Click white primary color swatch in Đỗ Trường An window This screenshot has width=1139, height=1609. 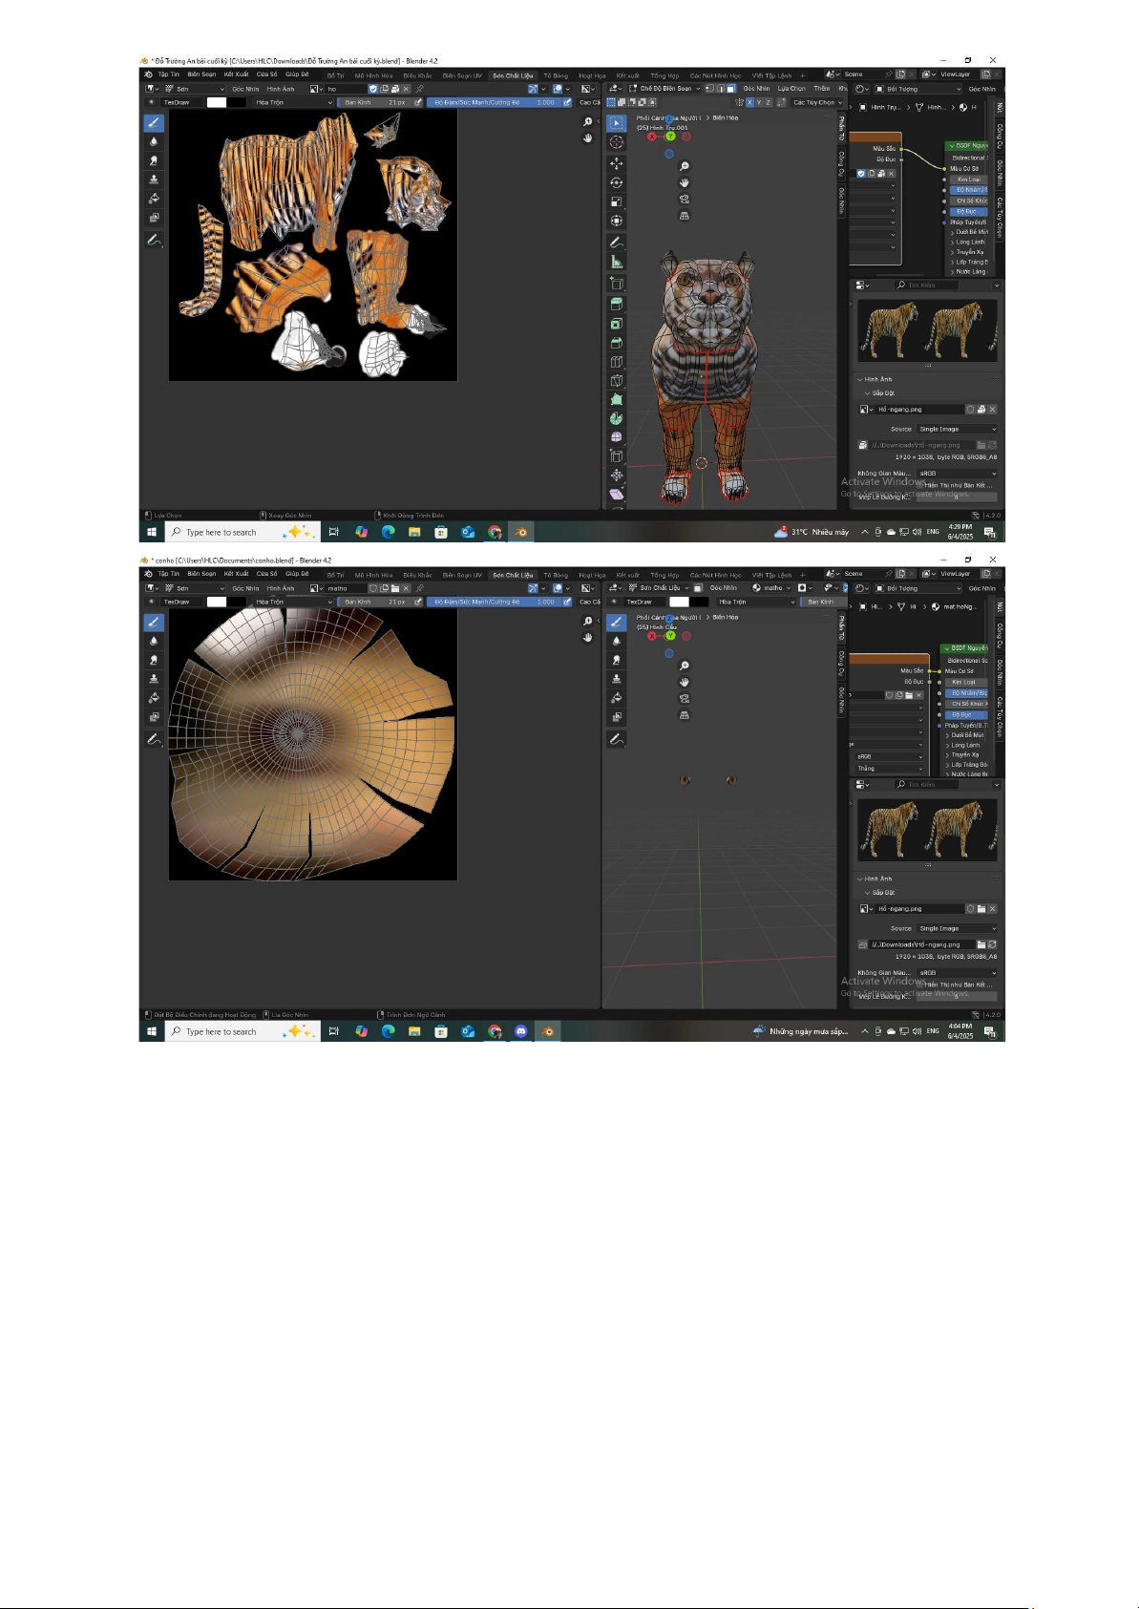point(217,102)
